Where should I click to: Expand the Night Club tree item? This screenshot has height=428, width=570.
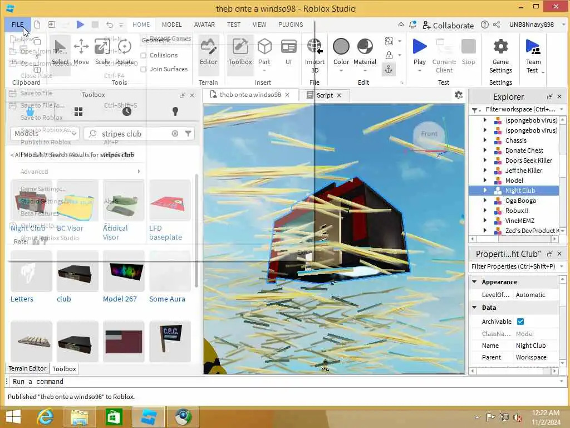[485, 190]
